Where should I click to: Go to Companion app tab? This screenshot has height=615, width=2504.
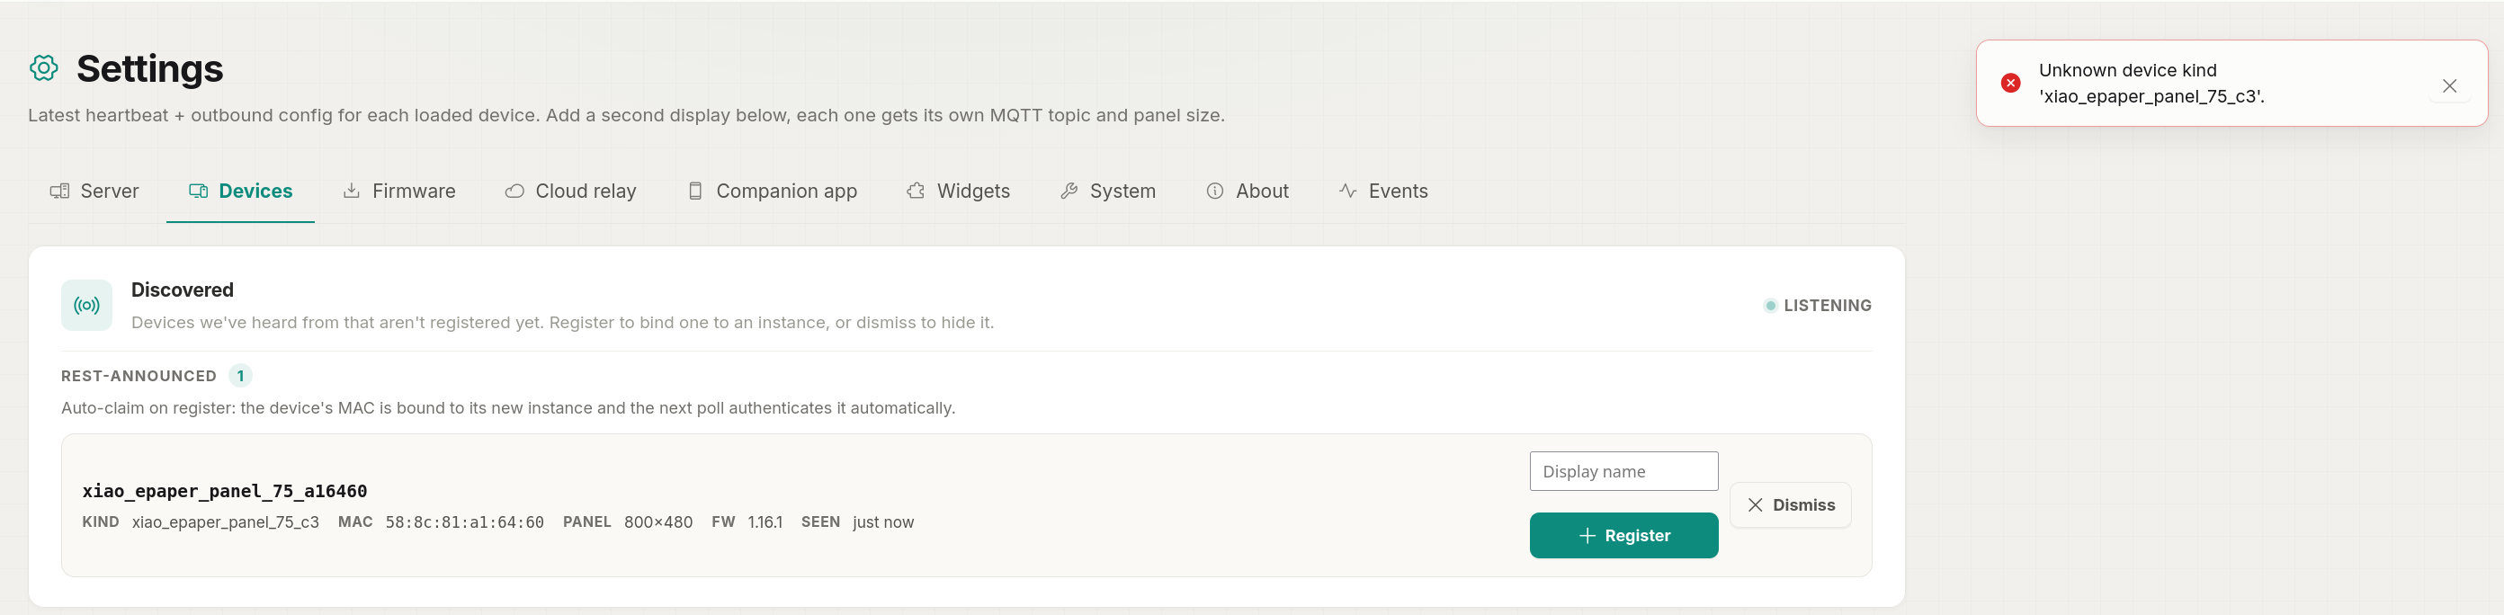[x=772, y=192]
